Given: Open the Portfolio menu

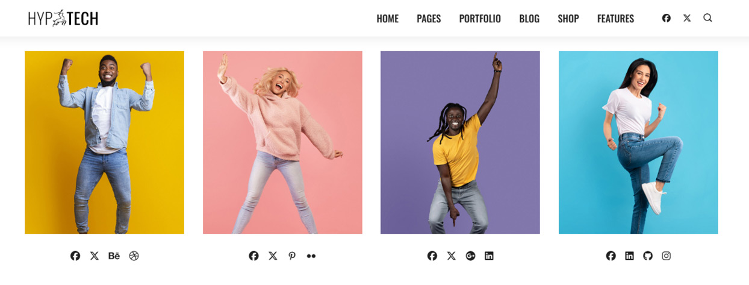Looking at the screenshot, I should (x=480, y=19).
